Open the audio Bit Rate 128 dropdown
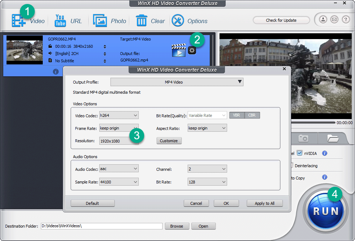The image size is (355, 241). [x=207, y=182]
